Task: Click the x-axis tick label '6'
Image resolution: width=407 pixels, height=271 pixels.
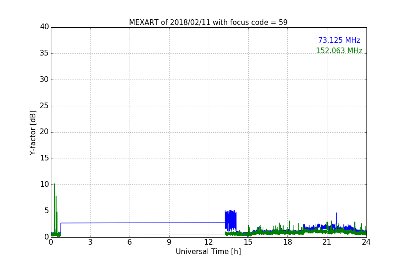Action: (130, 242)
